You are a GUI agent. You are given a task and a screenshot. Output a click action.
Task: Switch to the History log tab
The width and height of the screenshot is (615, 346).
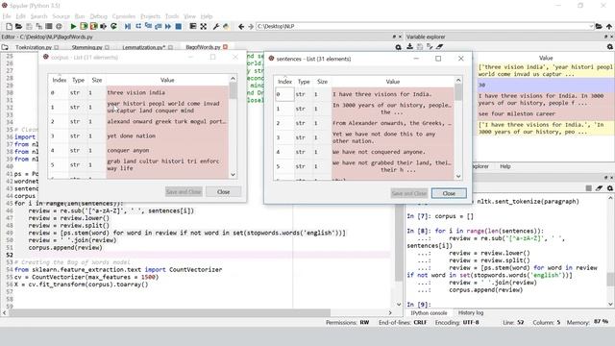pyautogui.click(x=471, y=312)
